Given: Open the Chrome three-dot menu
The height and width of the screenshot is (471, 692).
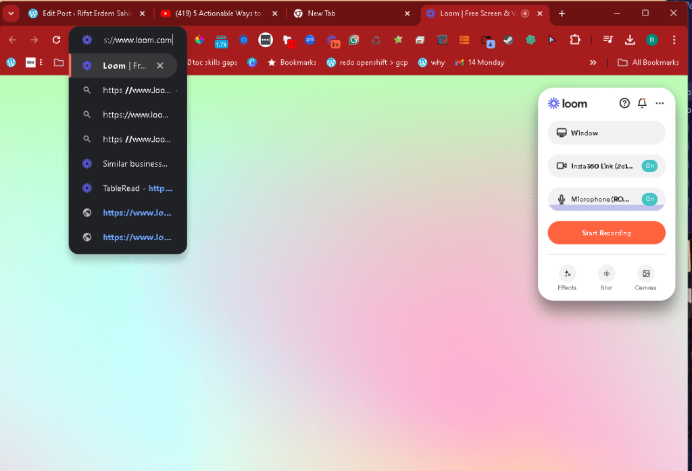Looking at the screenshot, I should 674,40.
